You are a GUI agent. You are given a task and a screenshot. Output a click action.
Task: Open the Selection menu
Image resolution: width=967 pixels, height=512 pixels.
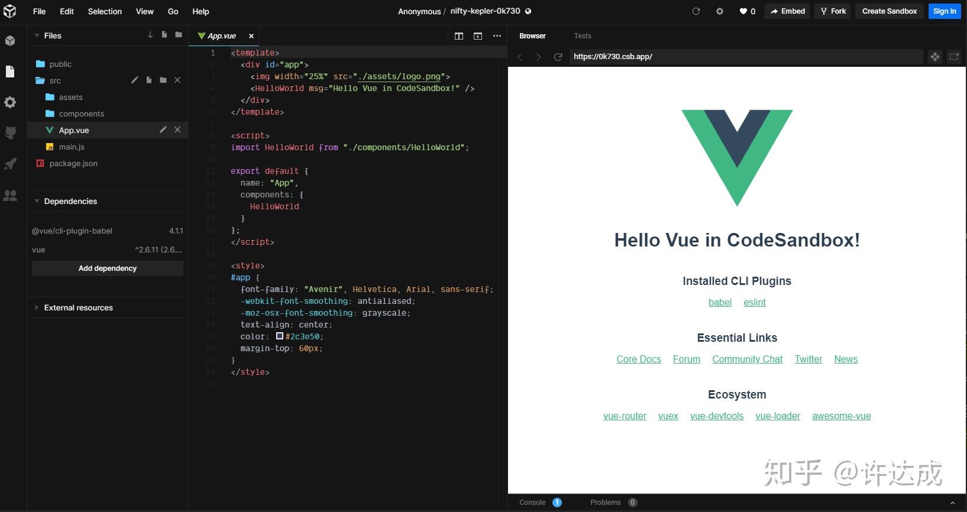(105, 11)
